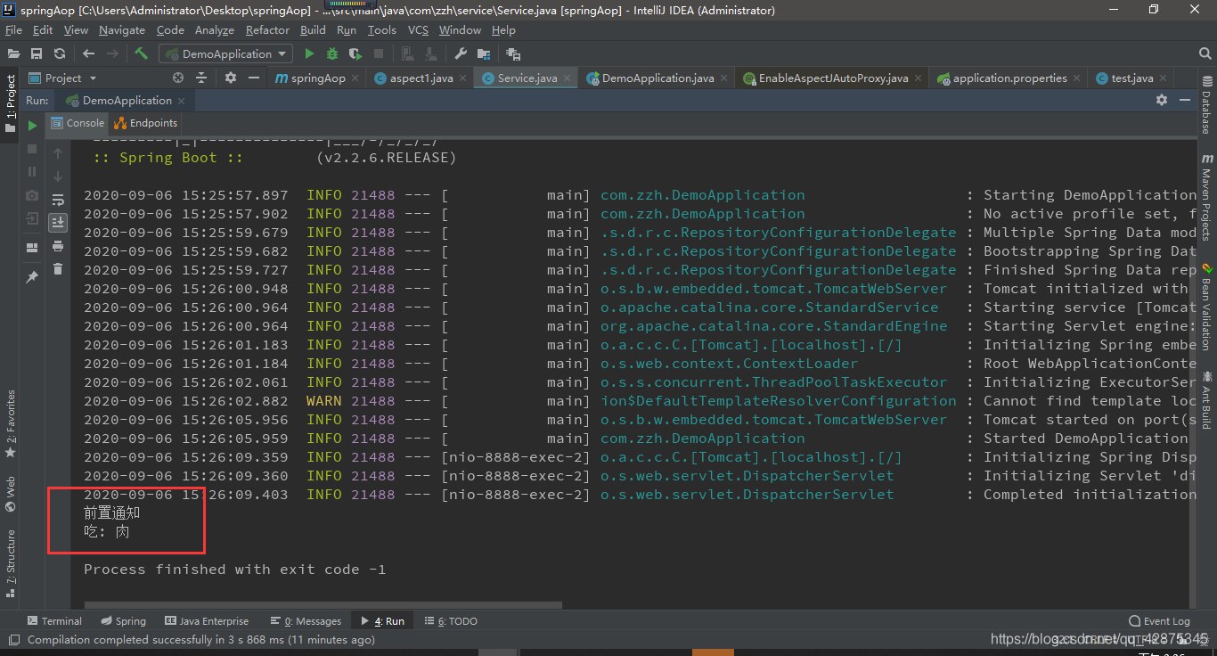Collapse all in Project panel header

click(202, 78)
